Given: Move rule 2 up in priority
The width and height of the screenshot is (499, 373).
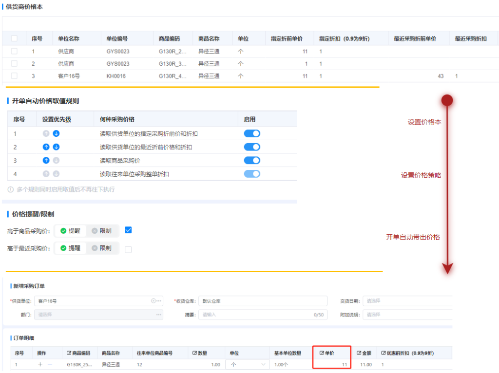Looking at the screenshot, I should pos(46,147).
